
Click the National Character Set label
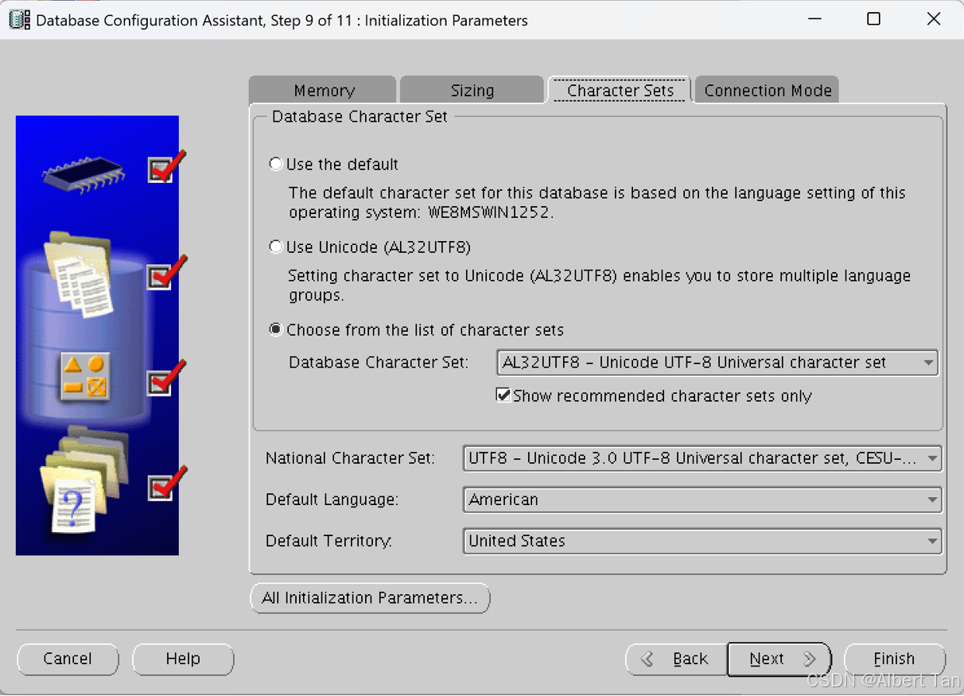(350, 458)
